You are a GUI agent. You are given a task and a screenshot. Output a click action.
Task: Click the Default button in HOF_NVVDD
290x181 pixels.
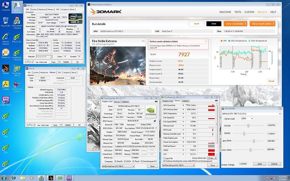(x=274, y=164)
